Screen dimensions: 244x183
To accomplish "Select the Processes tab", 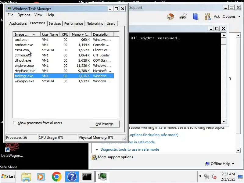I will (38, 23).
